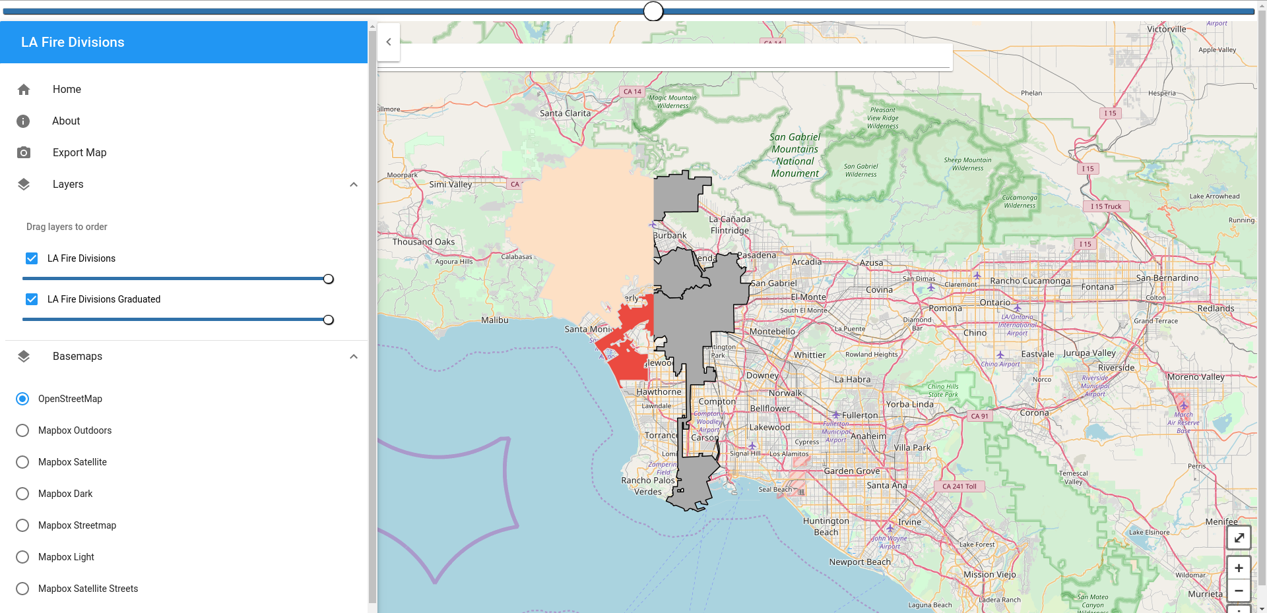Select the Mapbox Dark basemap
Screen dimensions: 1267x613
22,494
